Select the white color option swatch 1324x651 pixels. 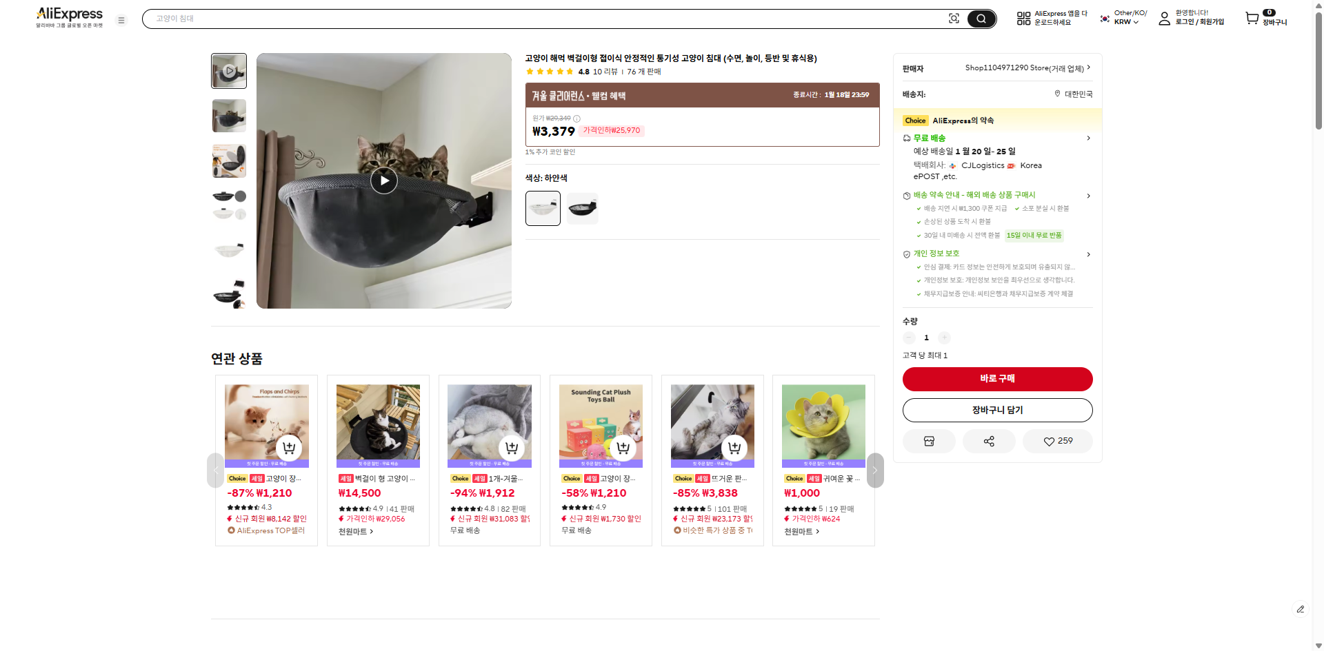click(543, 208)
